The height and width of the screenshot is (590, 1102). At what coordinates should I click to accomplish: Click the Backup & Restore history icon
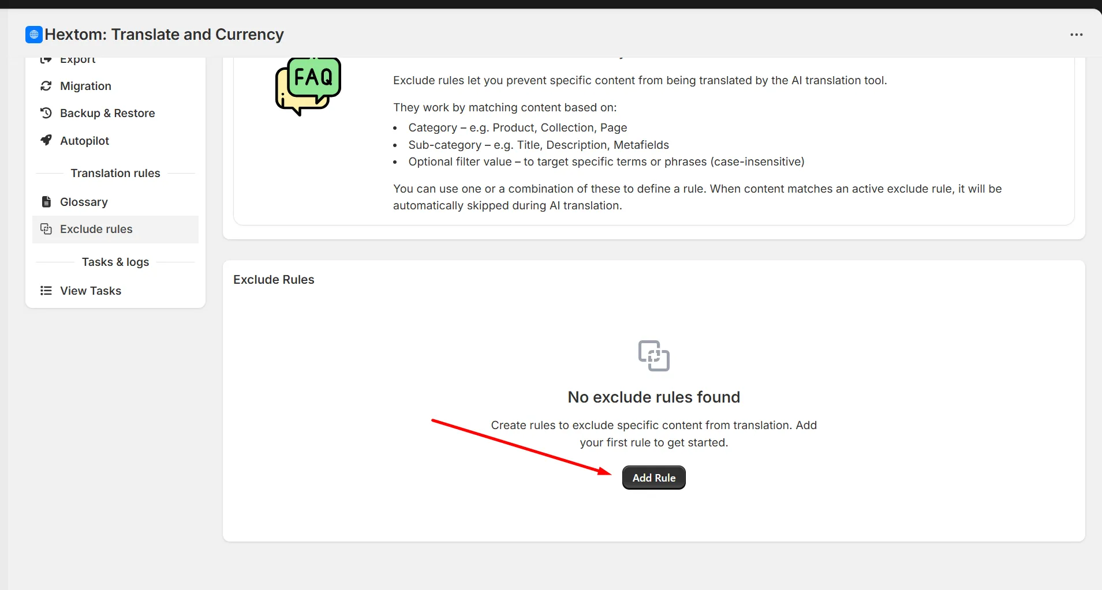[46, 113]
